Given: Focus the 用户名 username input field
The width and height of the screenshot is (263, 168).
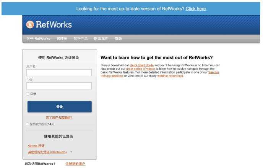Looking at the screenshot, I should [59, 73].
